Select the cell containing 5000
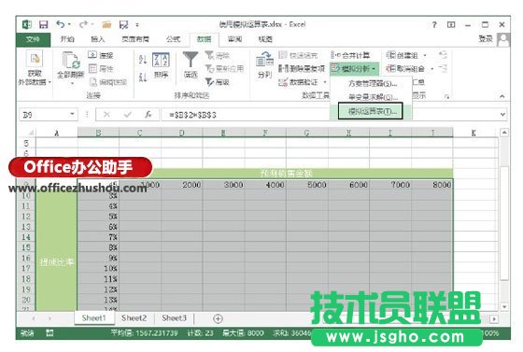This screenshot has width=523, height=352. [x=307, y=185]
